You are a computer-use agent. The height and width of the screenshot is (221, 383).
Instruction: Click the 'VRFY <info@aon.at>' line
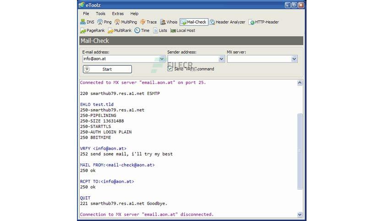pos(103,148)
